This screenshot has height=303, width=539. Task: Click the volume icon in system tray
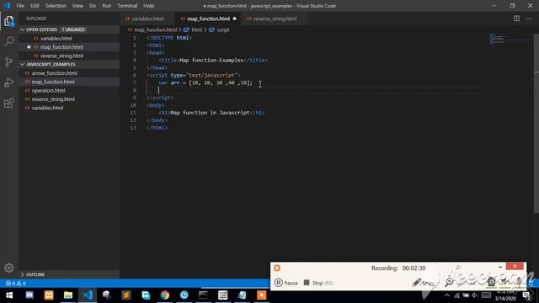(475, 295)
